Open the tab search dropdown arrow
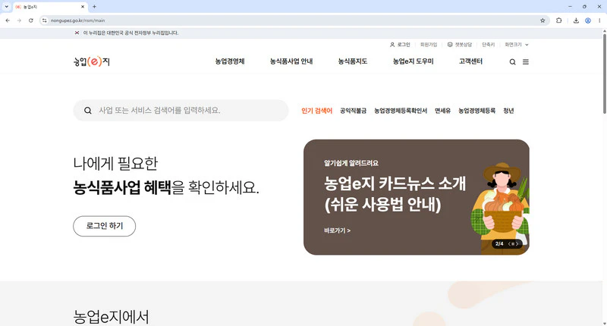Image resolution: width=607 pixels, height=326 pixels. (6, 7)
